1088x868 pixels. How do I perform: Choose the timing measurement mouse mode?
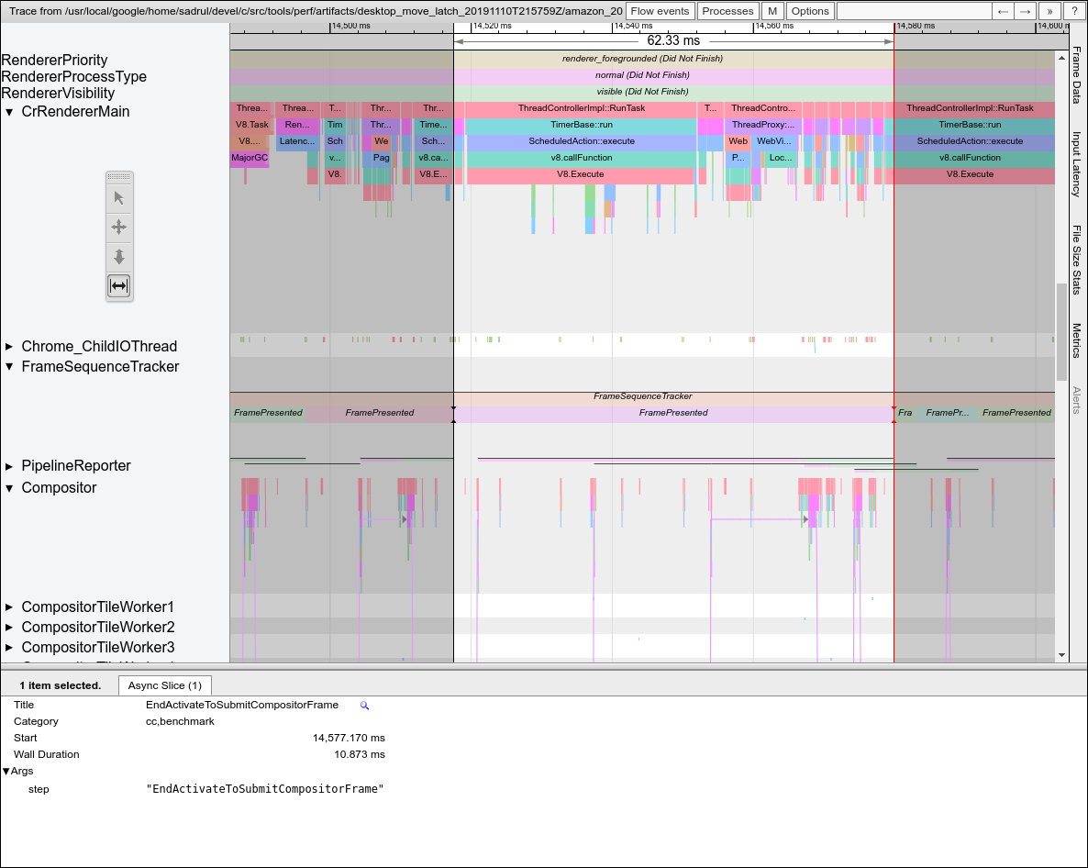tap(119, 285)
